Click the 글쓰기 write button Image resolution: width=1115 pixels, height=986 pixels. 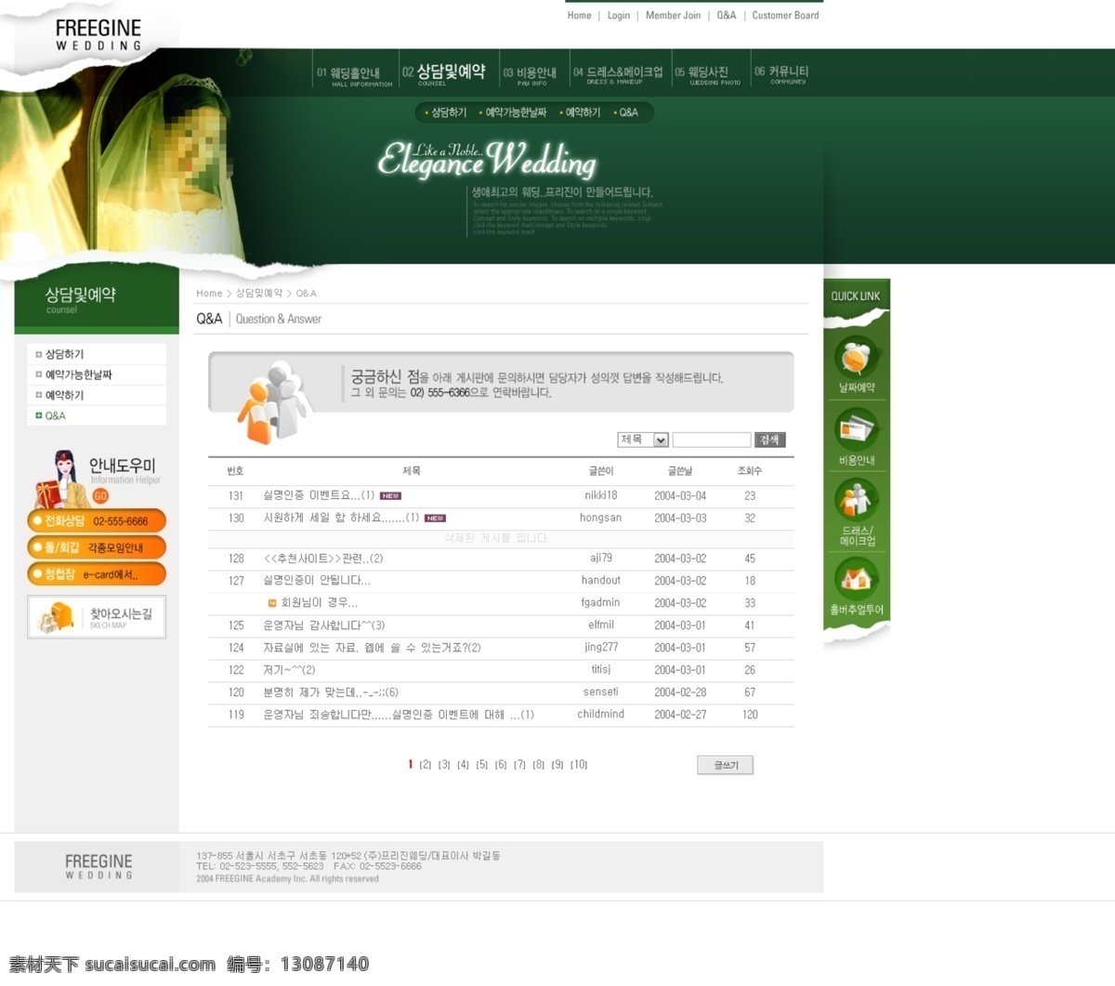click(x=726, y=765)
